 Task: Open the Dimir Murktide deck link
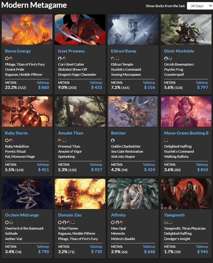click(x=179, y=51)
